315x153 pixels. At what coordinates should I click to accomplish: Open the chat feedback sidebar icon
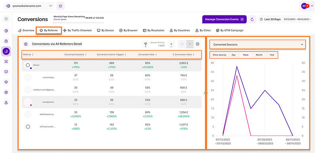(x=6, y=72)
